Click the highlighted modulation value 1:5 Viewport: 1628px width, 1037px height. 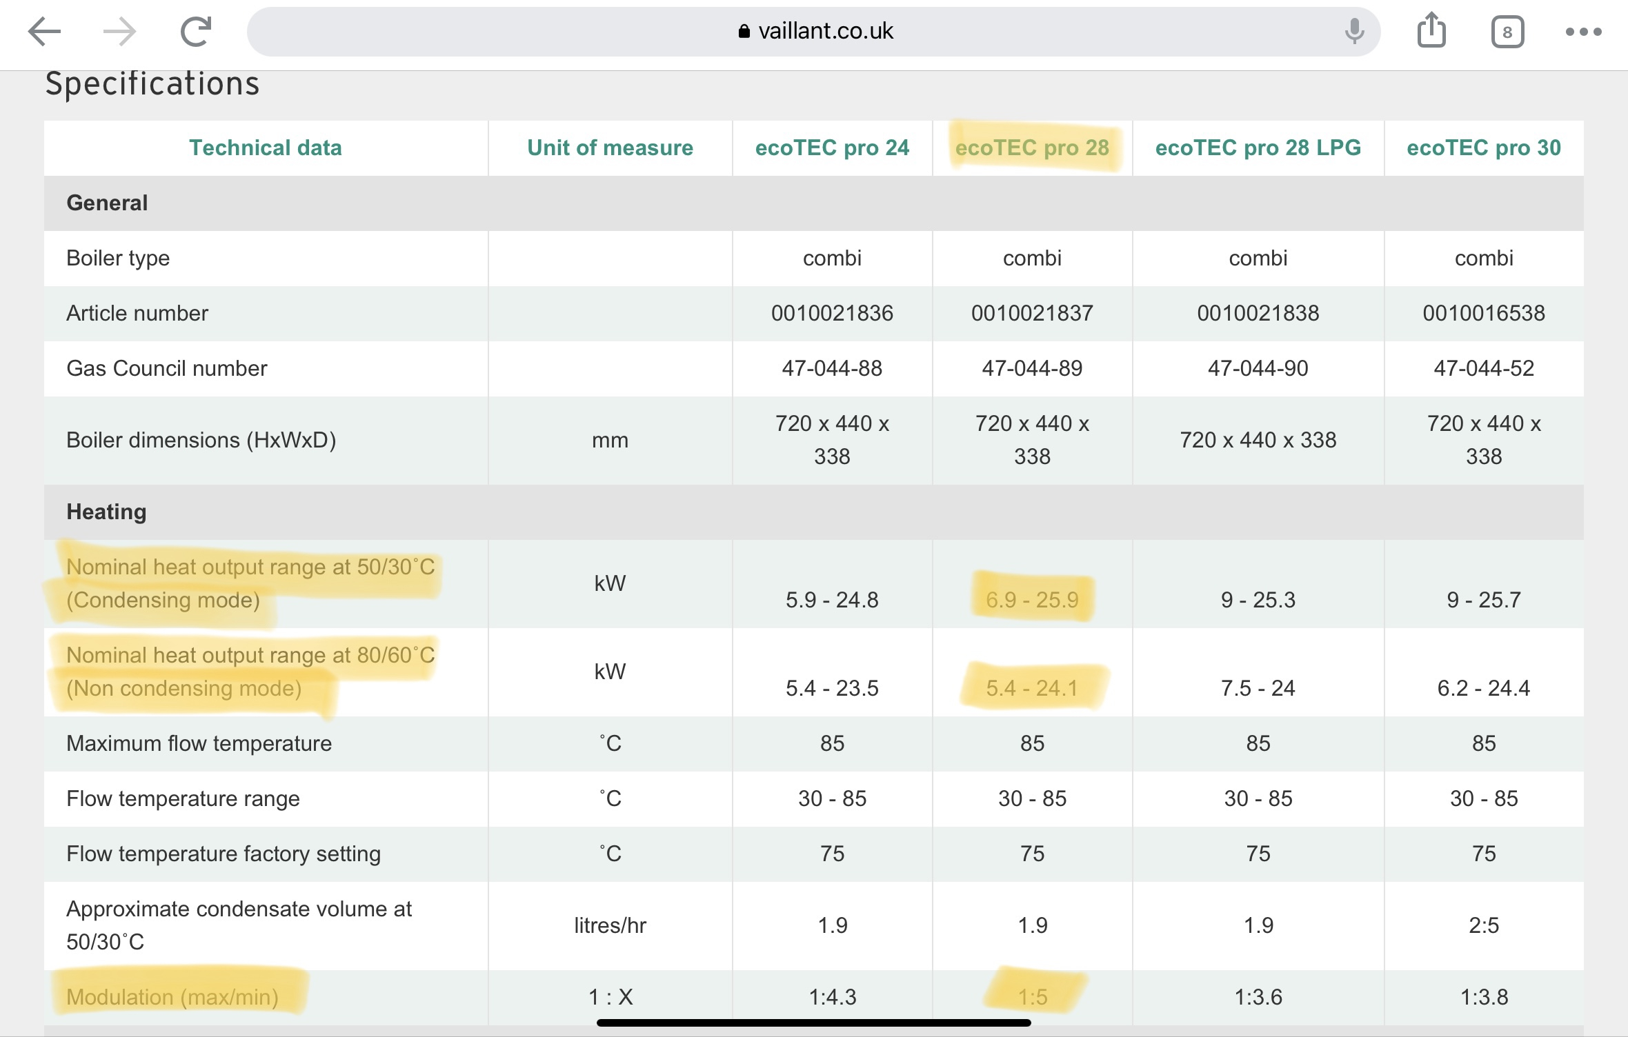pyautogui.click(x=1032, y=997)
